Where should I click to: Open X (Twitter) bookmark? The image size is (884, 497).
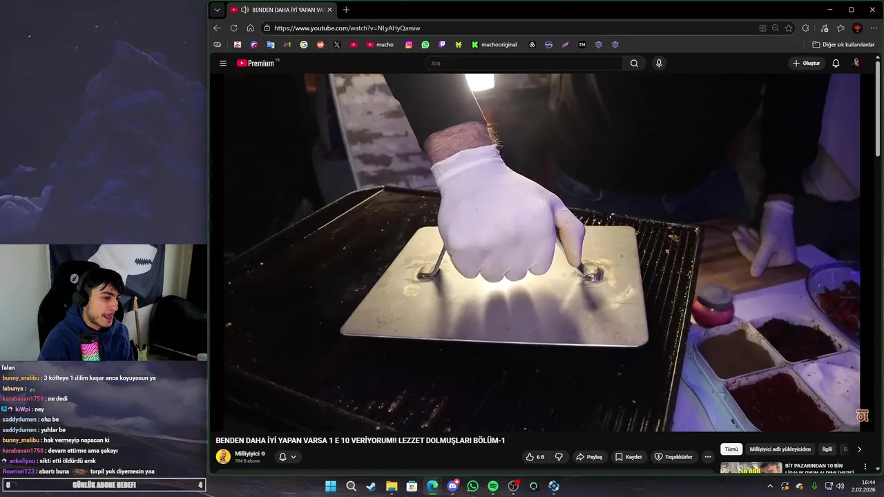(x=337, y=45)
